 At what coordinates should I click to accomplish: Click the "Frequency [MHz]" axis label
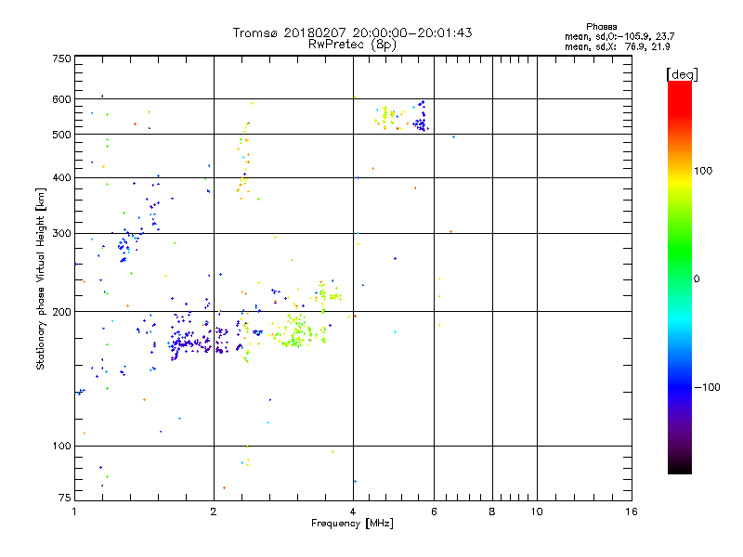352,524
